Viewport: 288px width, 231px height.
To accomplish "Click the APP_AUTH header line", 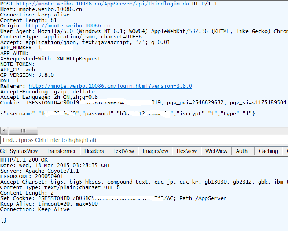I will (14, 53).
